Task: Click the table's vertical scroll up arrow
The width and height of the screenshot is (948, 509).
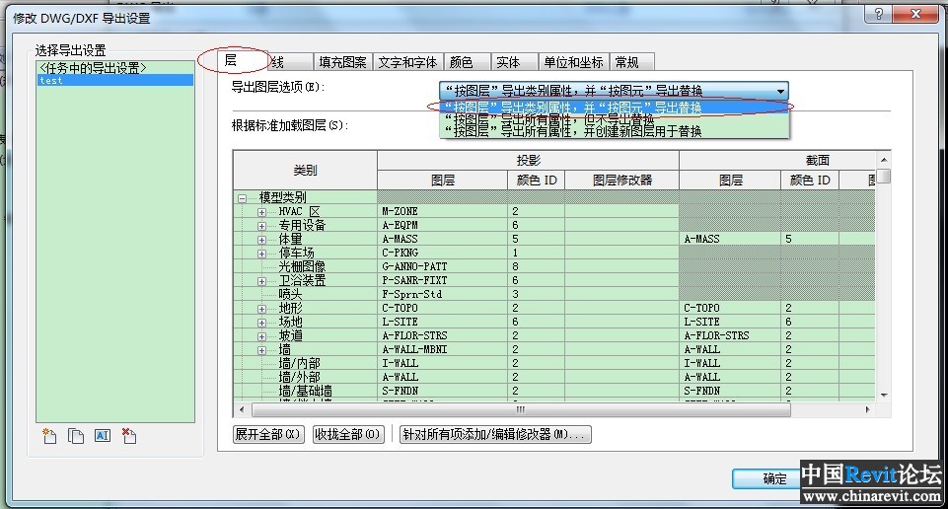Action: (884, 160)
